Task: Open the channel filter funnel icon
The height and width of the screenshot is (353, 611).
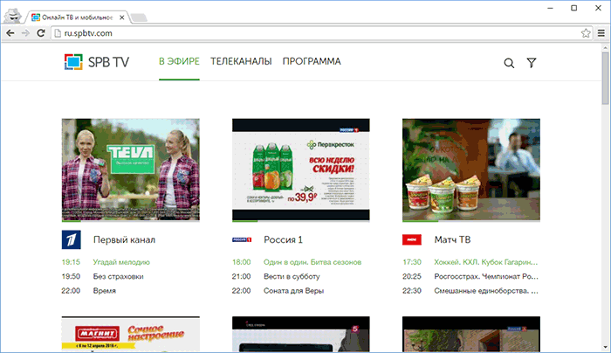Action: [532, 63]
